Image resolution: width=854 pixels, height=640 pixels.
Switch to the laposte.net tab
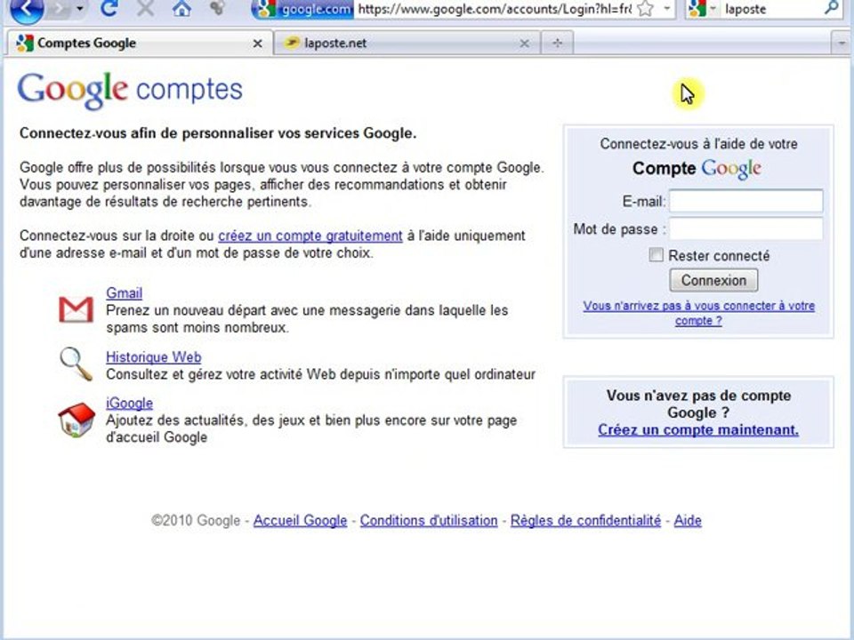tap(407, 43)
